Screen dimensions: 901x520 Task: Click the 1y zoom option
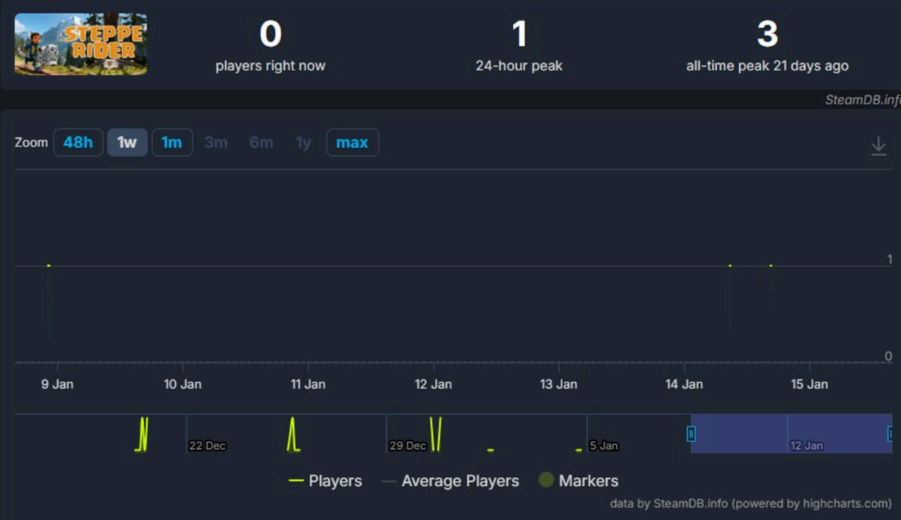pyautogui.click(x=304, y=142)
